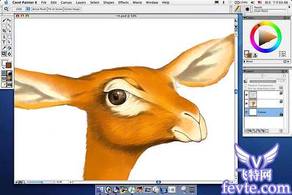Choose the Rectangular Selection tool
The width and height of the screenshot is (292, 195).
click(x=4, y=26)
